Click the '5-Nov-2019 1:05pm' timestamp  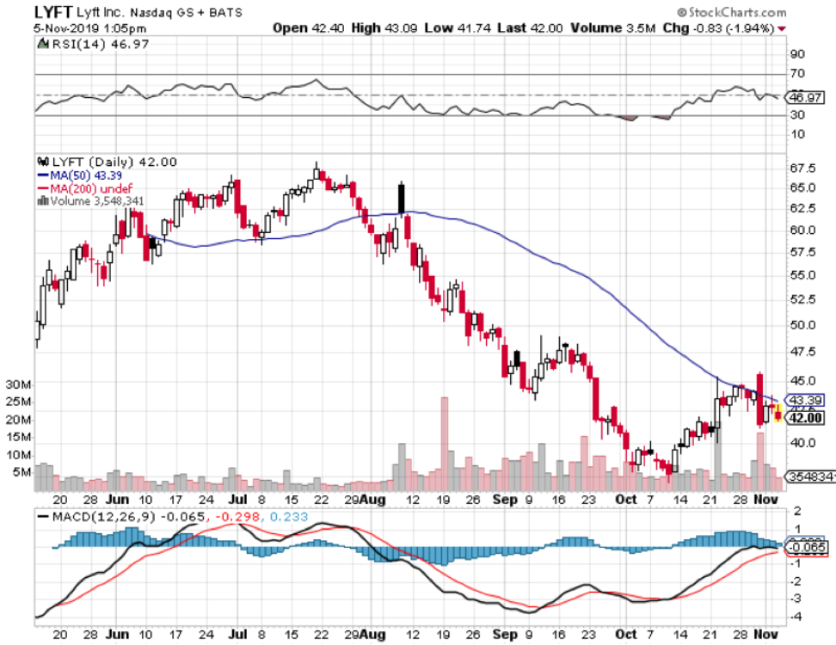(x=89, y=28)
